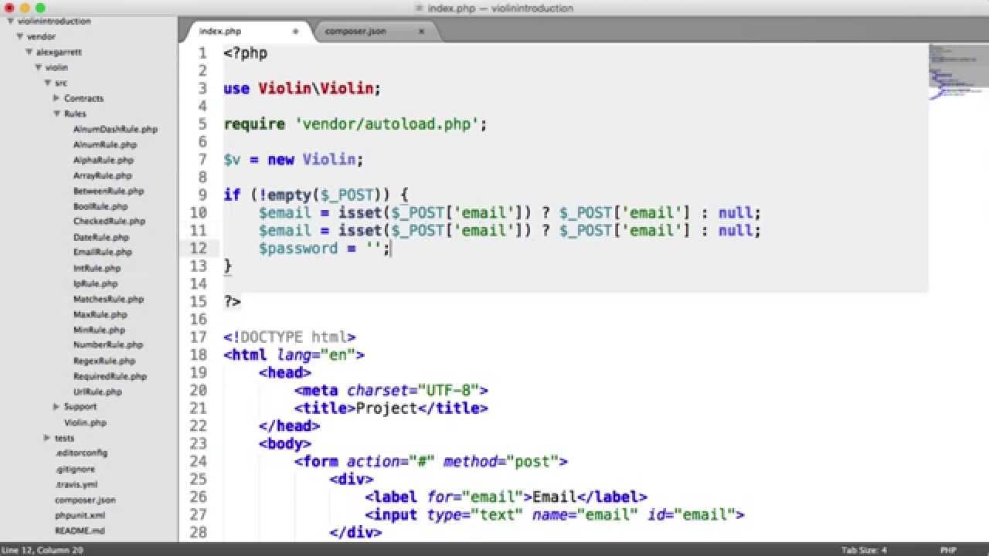Click the unsaved dot on index.php tab

click(295, 32)
